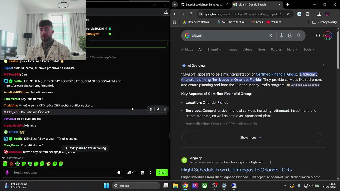Click the Google search magnifier button
Viewport: 340px width, 191px height.
pyautogui.click(x=299, y=36)
